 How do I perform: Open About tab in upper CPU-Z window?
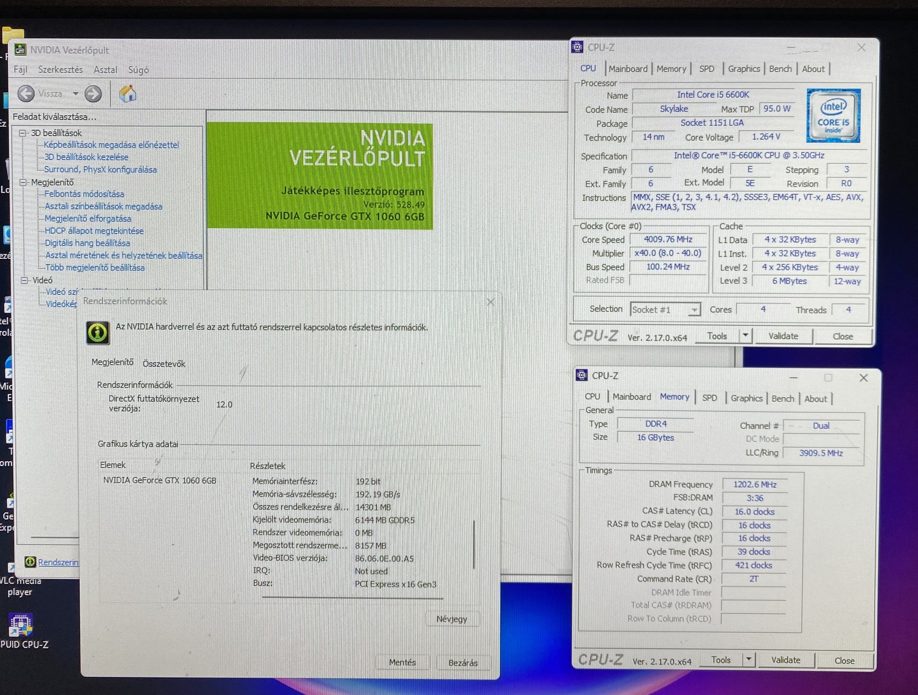pyautogui.click(x=813, y=69)
